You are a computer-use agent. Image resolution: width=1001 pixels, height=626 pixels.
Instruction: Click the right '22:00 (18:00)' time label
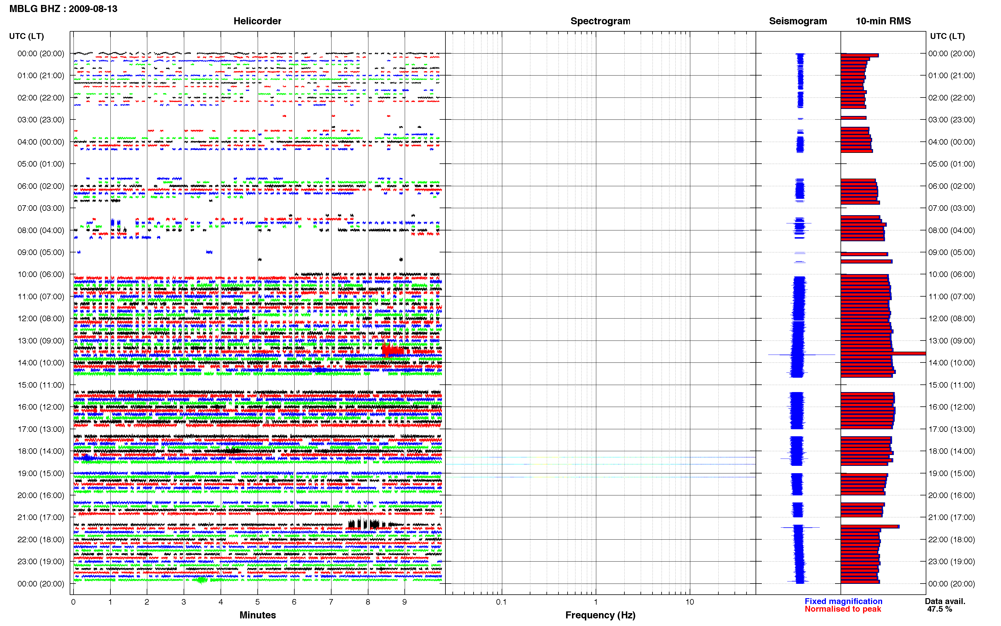(951, 539)
